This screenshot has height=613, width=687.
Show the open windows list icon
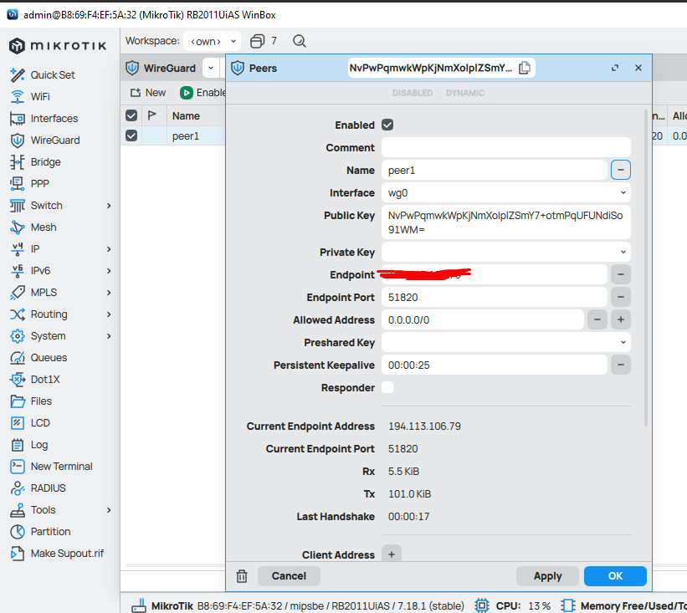click(257, 41)
